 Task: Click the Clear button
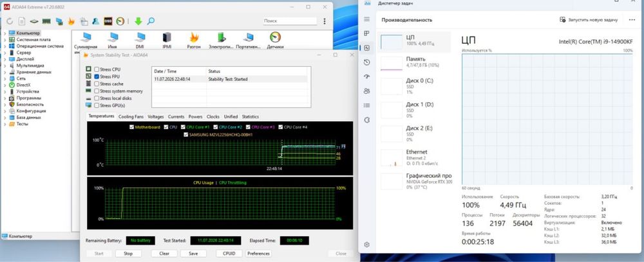164,254
